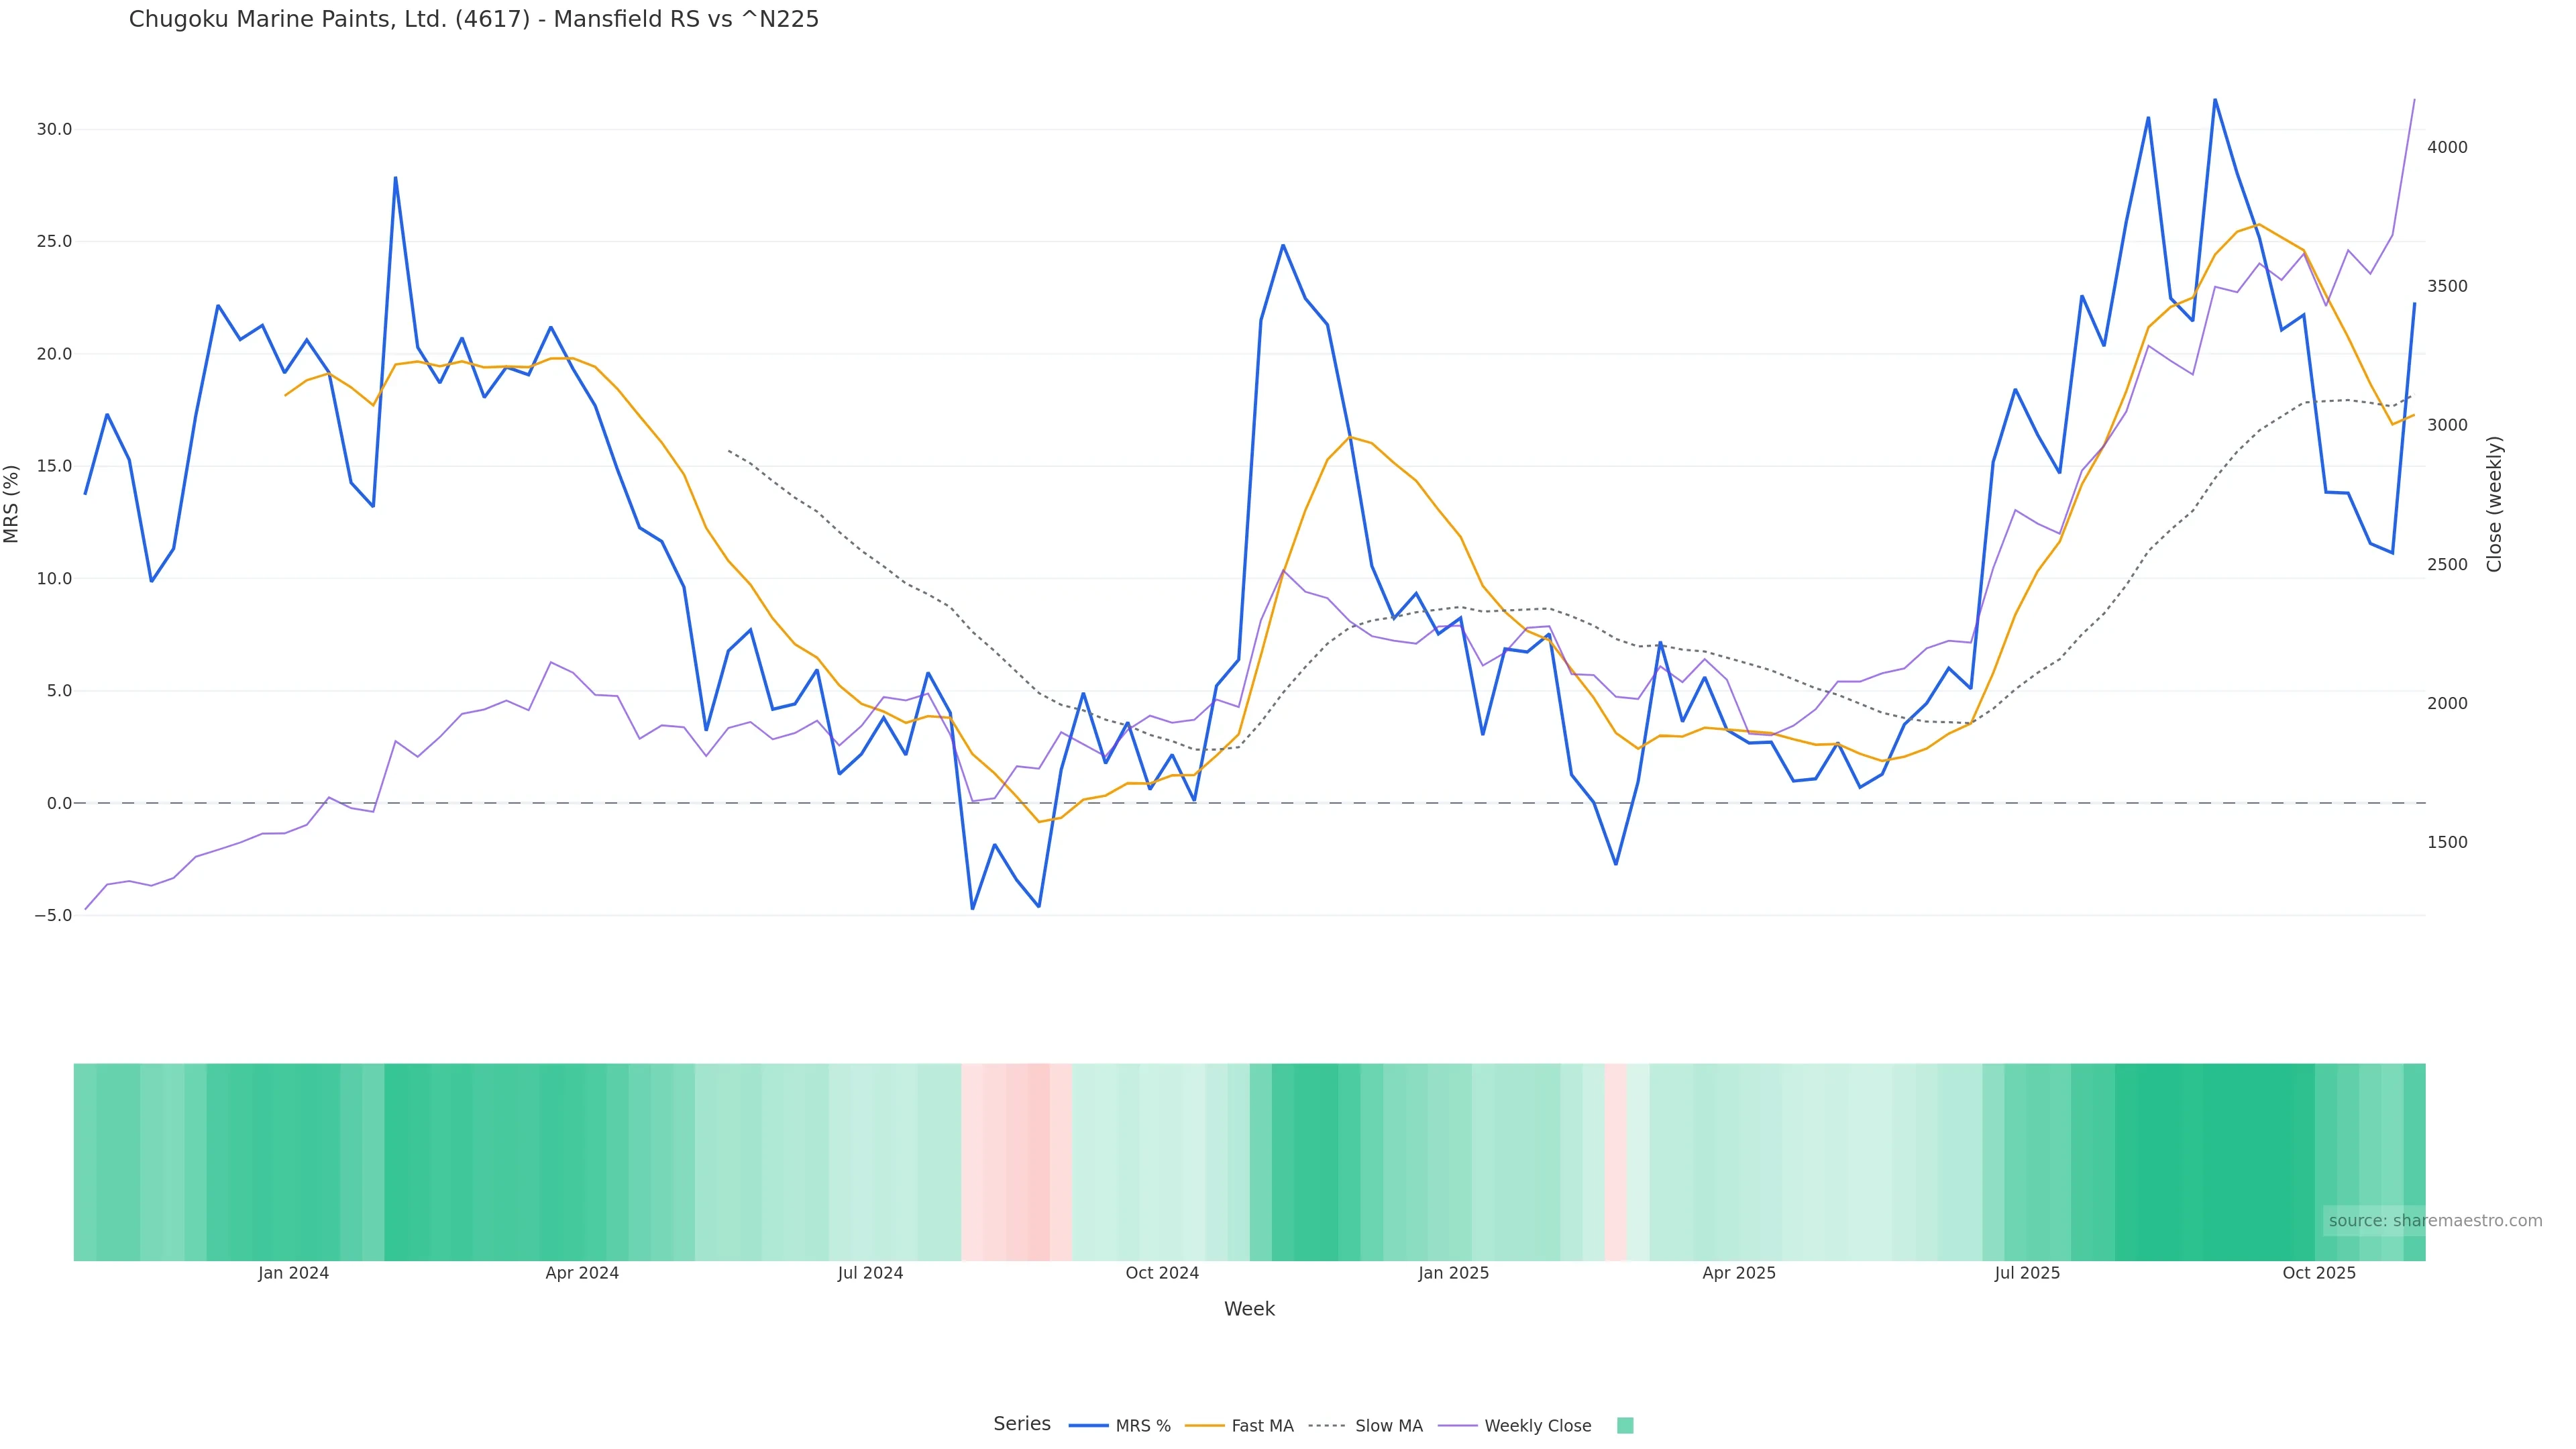Click the Series legend title
This screenshot has width=2576, height=1449.
coord(1021,1424)
